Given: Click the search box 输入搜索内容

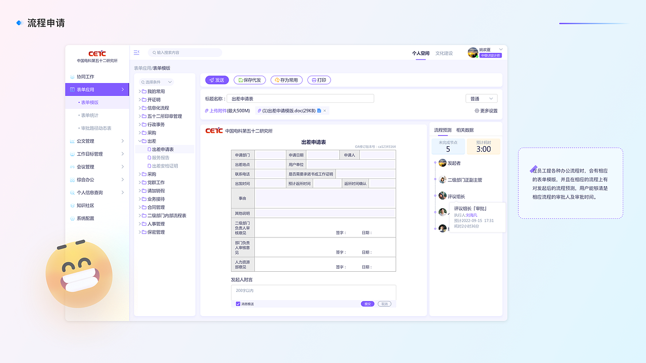Looking at the screenshot, I should point(185,52).
